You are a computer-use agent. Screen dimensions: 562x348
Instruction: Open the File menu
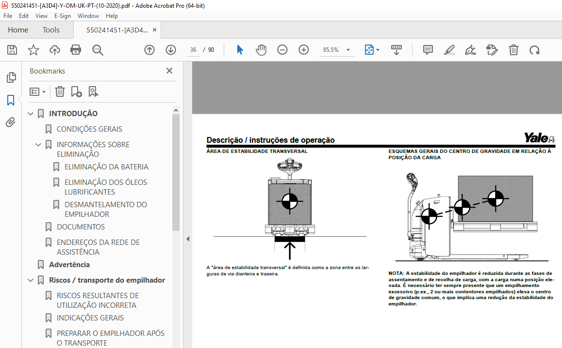tap(8, 15)
